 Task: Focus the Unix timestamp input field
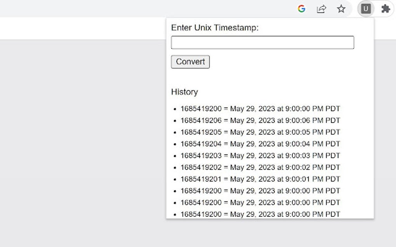click(262, 43)
